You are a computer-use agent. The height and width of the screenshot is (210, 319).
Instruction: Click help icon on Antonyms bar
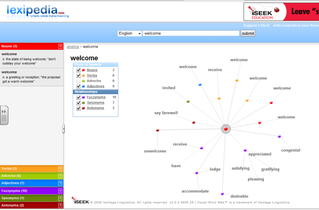60,205
